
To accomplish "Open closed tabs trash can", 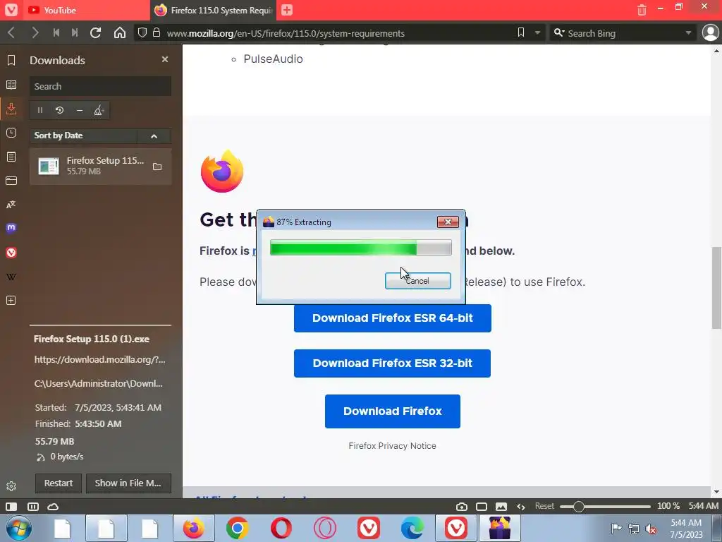I will (642, 10).
